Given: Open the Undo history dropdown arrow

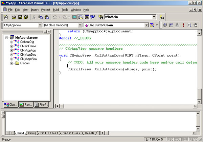Looking at the screenshot, I should (60, 17).
